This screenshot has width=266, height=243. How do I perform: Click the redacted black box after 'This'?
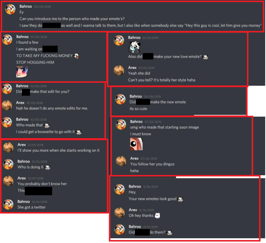[x=39, y=191]
